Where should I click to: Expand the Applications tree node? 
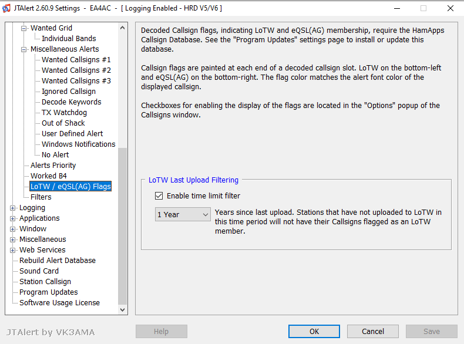tap(12, 218)
